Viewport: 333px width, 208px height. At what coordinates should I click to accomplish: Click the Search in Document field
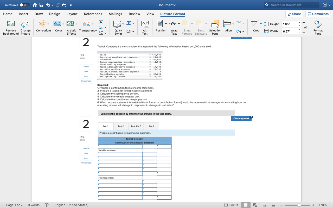(x=291, y=4)
